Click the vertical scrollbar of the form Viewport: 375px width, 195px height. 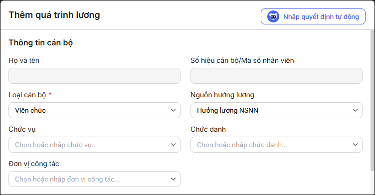click(x=373, y=100)
